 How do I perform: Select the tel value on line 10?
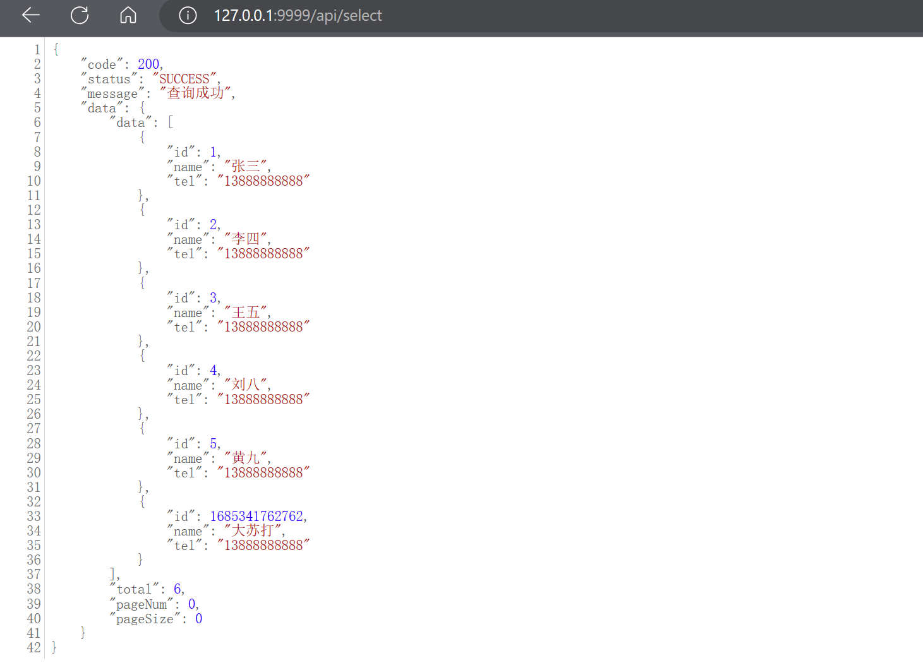(x=263, y=181)
